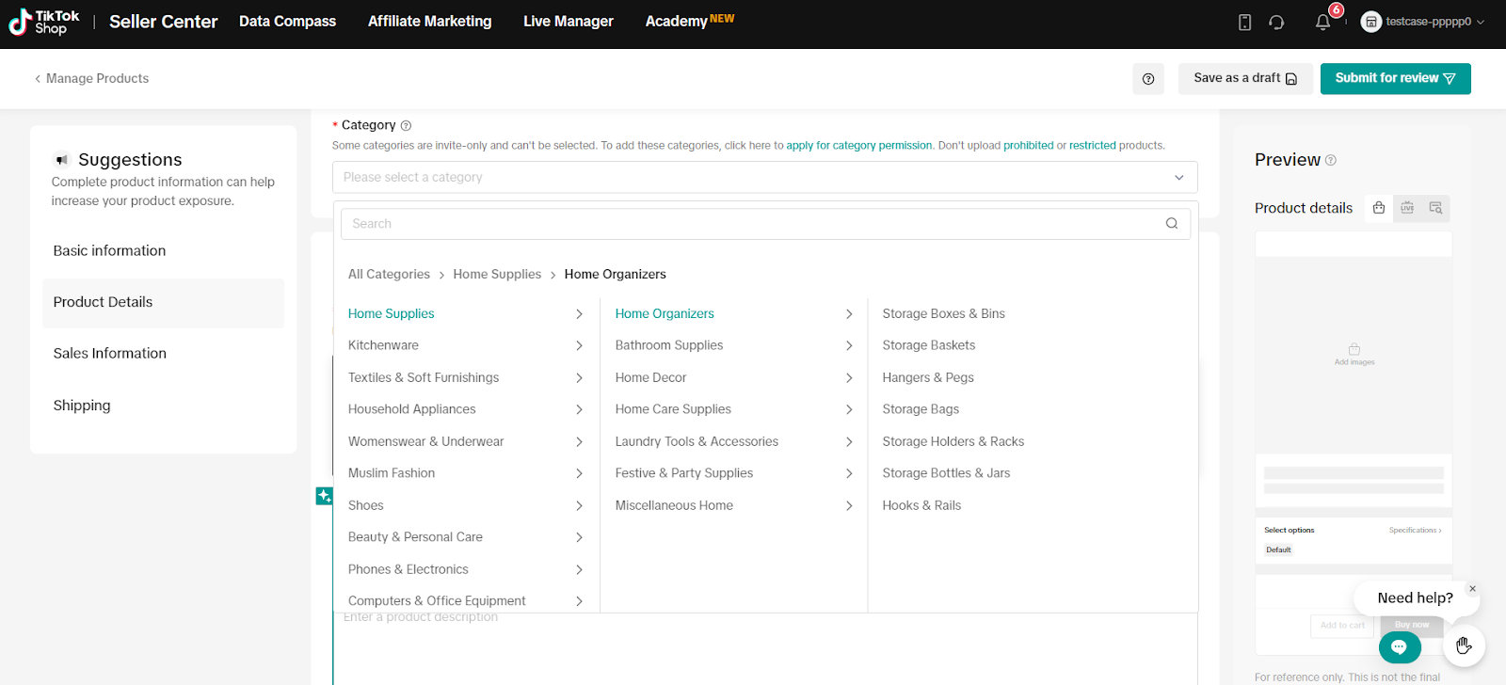This screenshot has width=1506, height=685.
Task: Switch preview to LIVE view icon
Action: pos(1407,208)
